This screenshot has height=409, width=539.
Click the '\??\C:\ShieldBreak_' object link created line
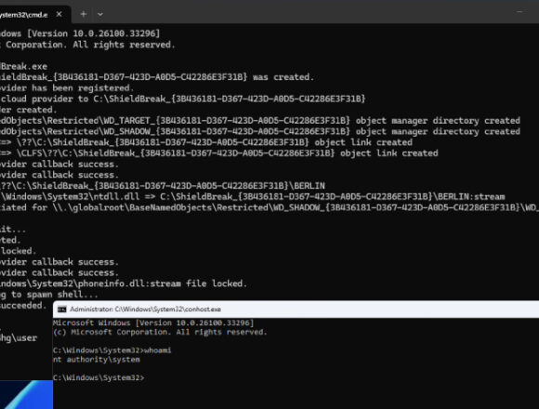coord(206,142)
